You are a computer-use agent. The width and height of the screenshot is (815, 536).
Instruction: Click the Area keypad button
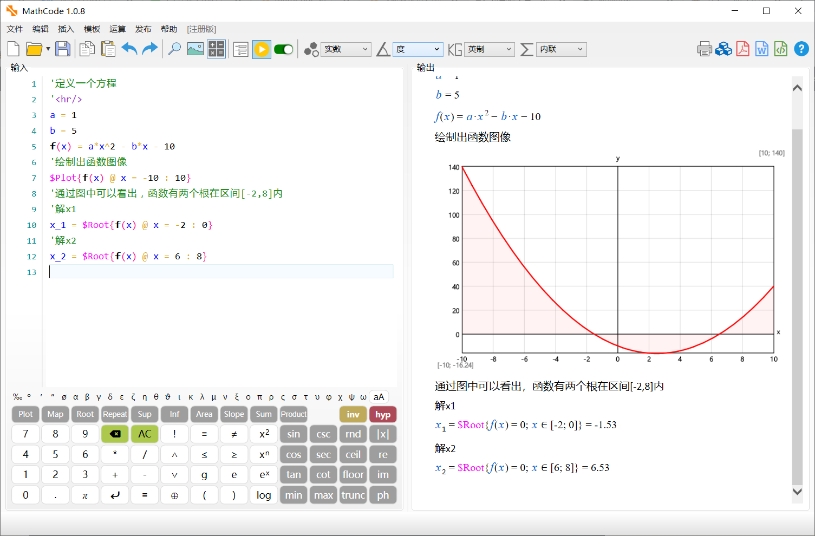click(x=204, y=414)
